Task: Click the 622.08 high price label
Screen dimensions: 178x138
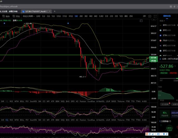Action: [x=28, y=23]
